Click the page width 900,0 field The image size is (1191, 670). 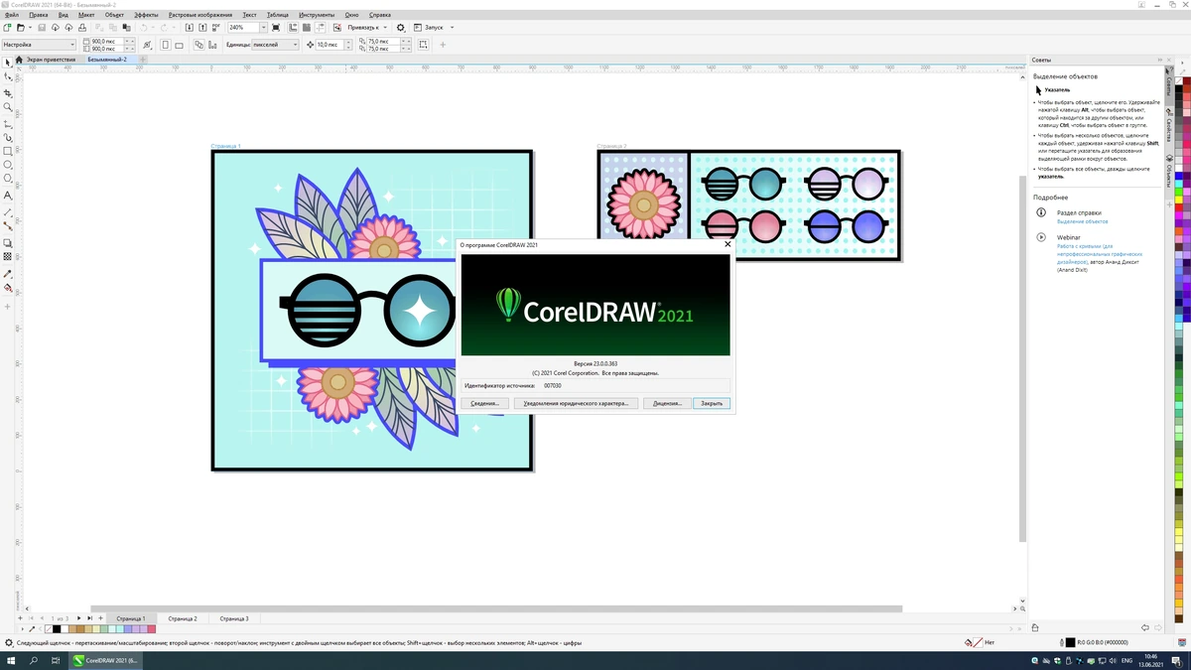tap(107, 41)
